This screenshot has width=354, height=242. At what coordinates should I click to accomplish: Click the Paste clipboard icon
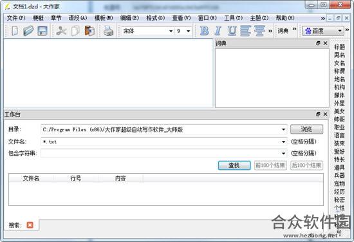point(89,31)
